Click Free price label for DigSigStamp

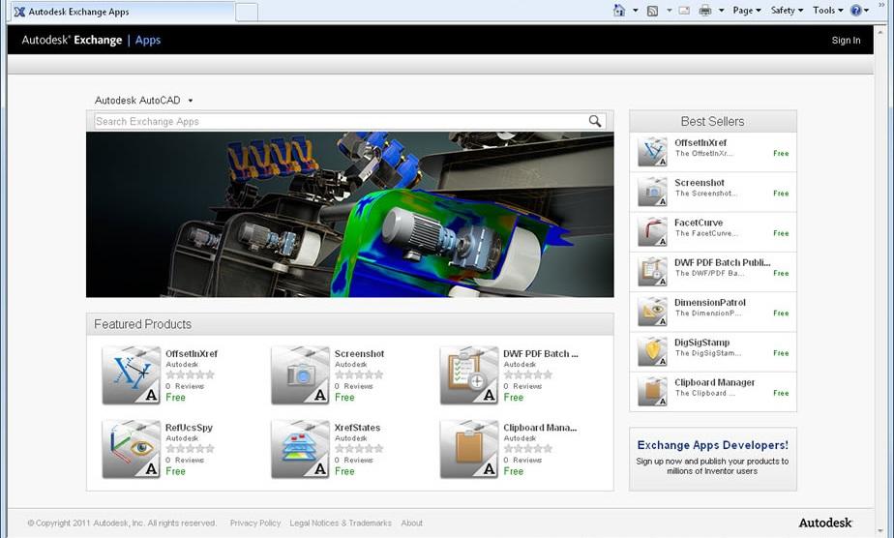coord(781,353)
